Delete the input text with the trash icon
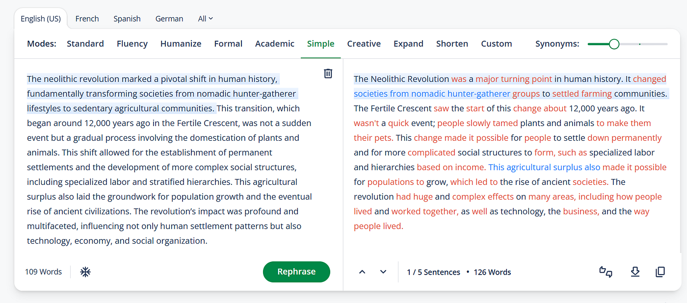The height and width of the screenshot is (303, 687). pos(328,74)
